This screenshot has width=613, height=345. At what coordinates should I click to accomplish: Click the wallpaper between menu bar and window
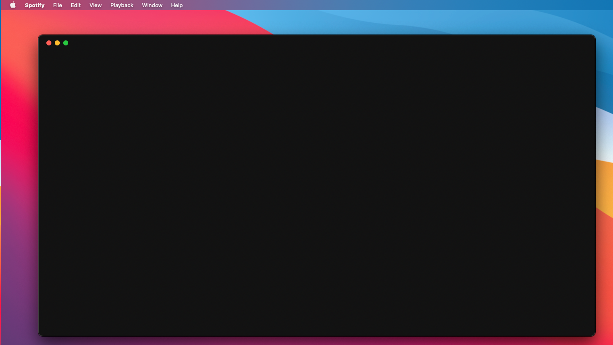[316, 23]
